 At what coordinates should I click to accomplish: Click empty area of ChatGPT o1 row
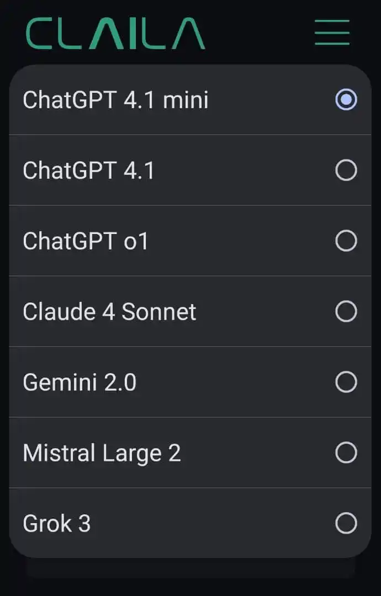[242, 241]
